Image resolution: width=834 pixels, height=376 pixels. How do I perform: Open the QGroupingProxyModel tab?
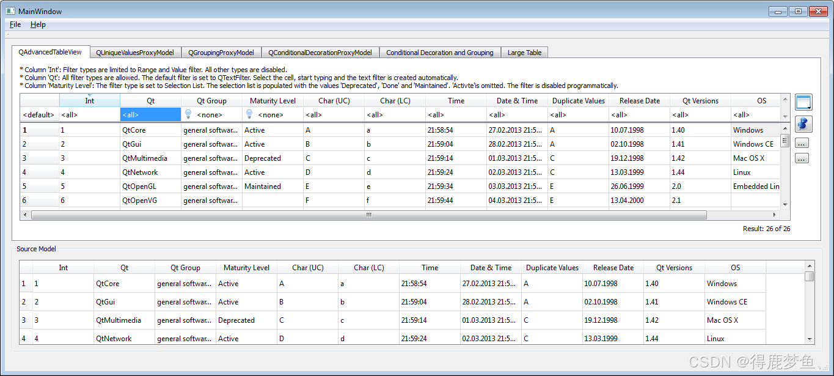tap(221, 53)
